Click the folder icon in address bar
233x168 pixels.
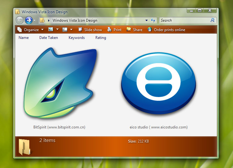(42, 20)
